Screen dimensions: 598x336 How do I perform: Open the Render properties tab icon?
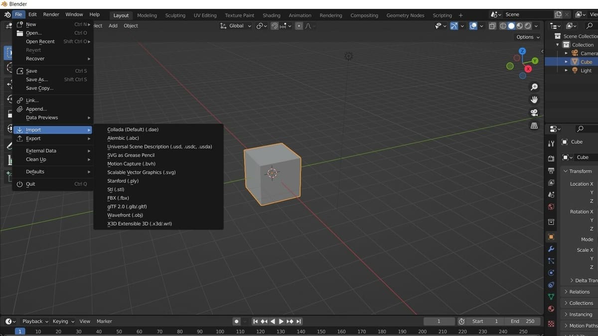[551, 158]
